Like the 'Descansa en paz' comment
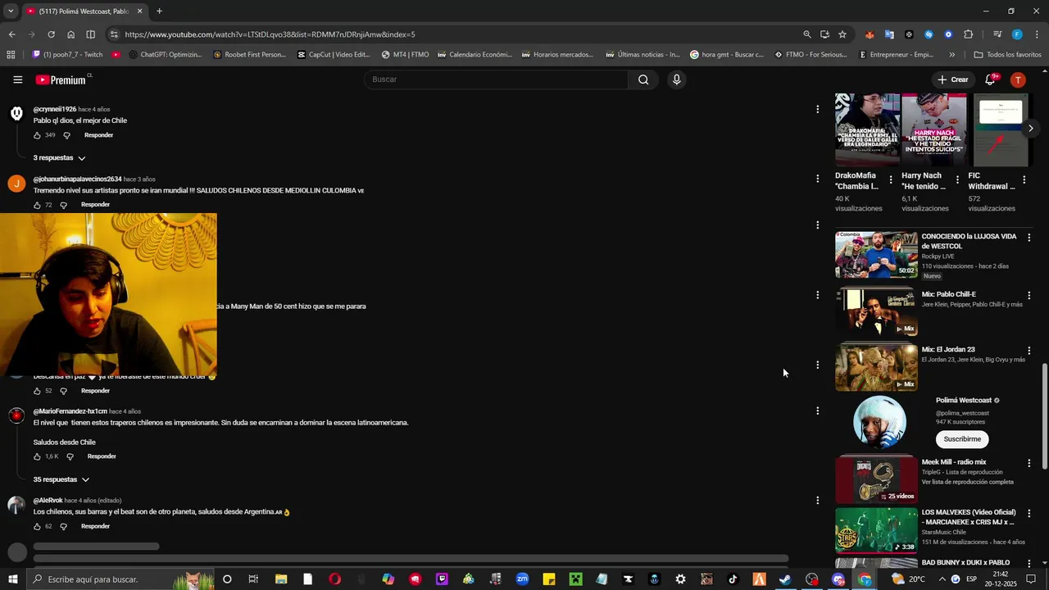1049x590 pixels. click(x=37, y=391)
